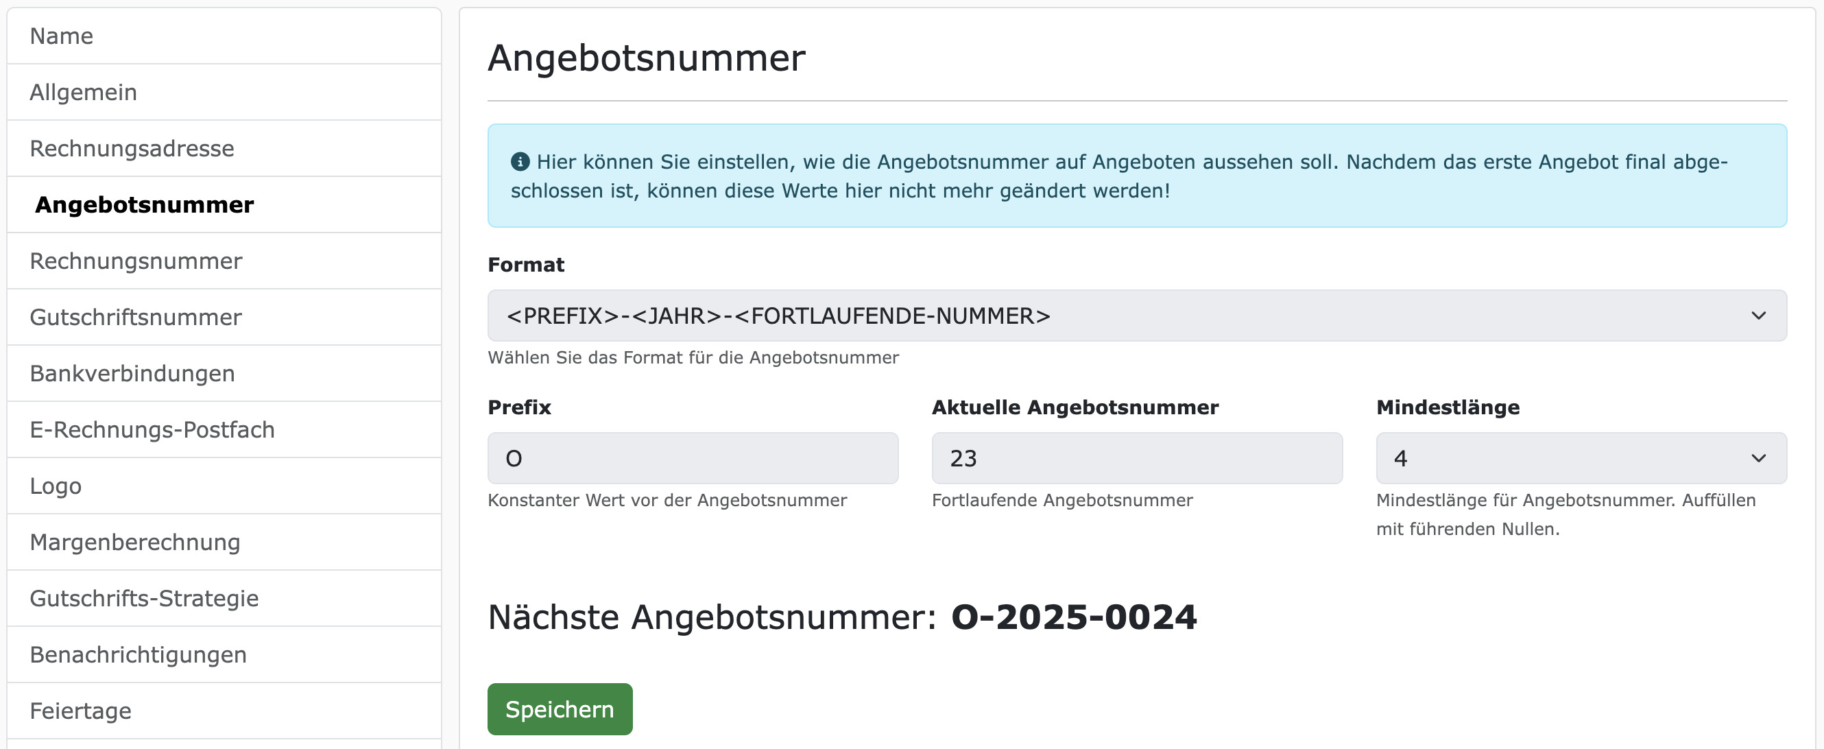Viewport: 1824px width, 749px height.
Task: Click the active Angebotsnummer sidebar entry
Action: click(x=145, y=204)
